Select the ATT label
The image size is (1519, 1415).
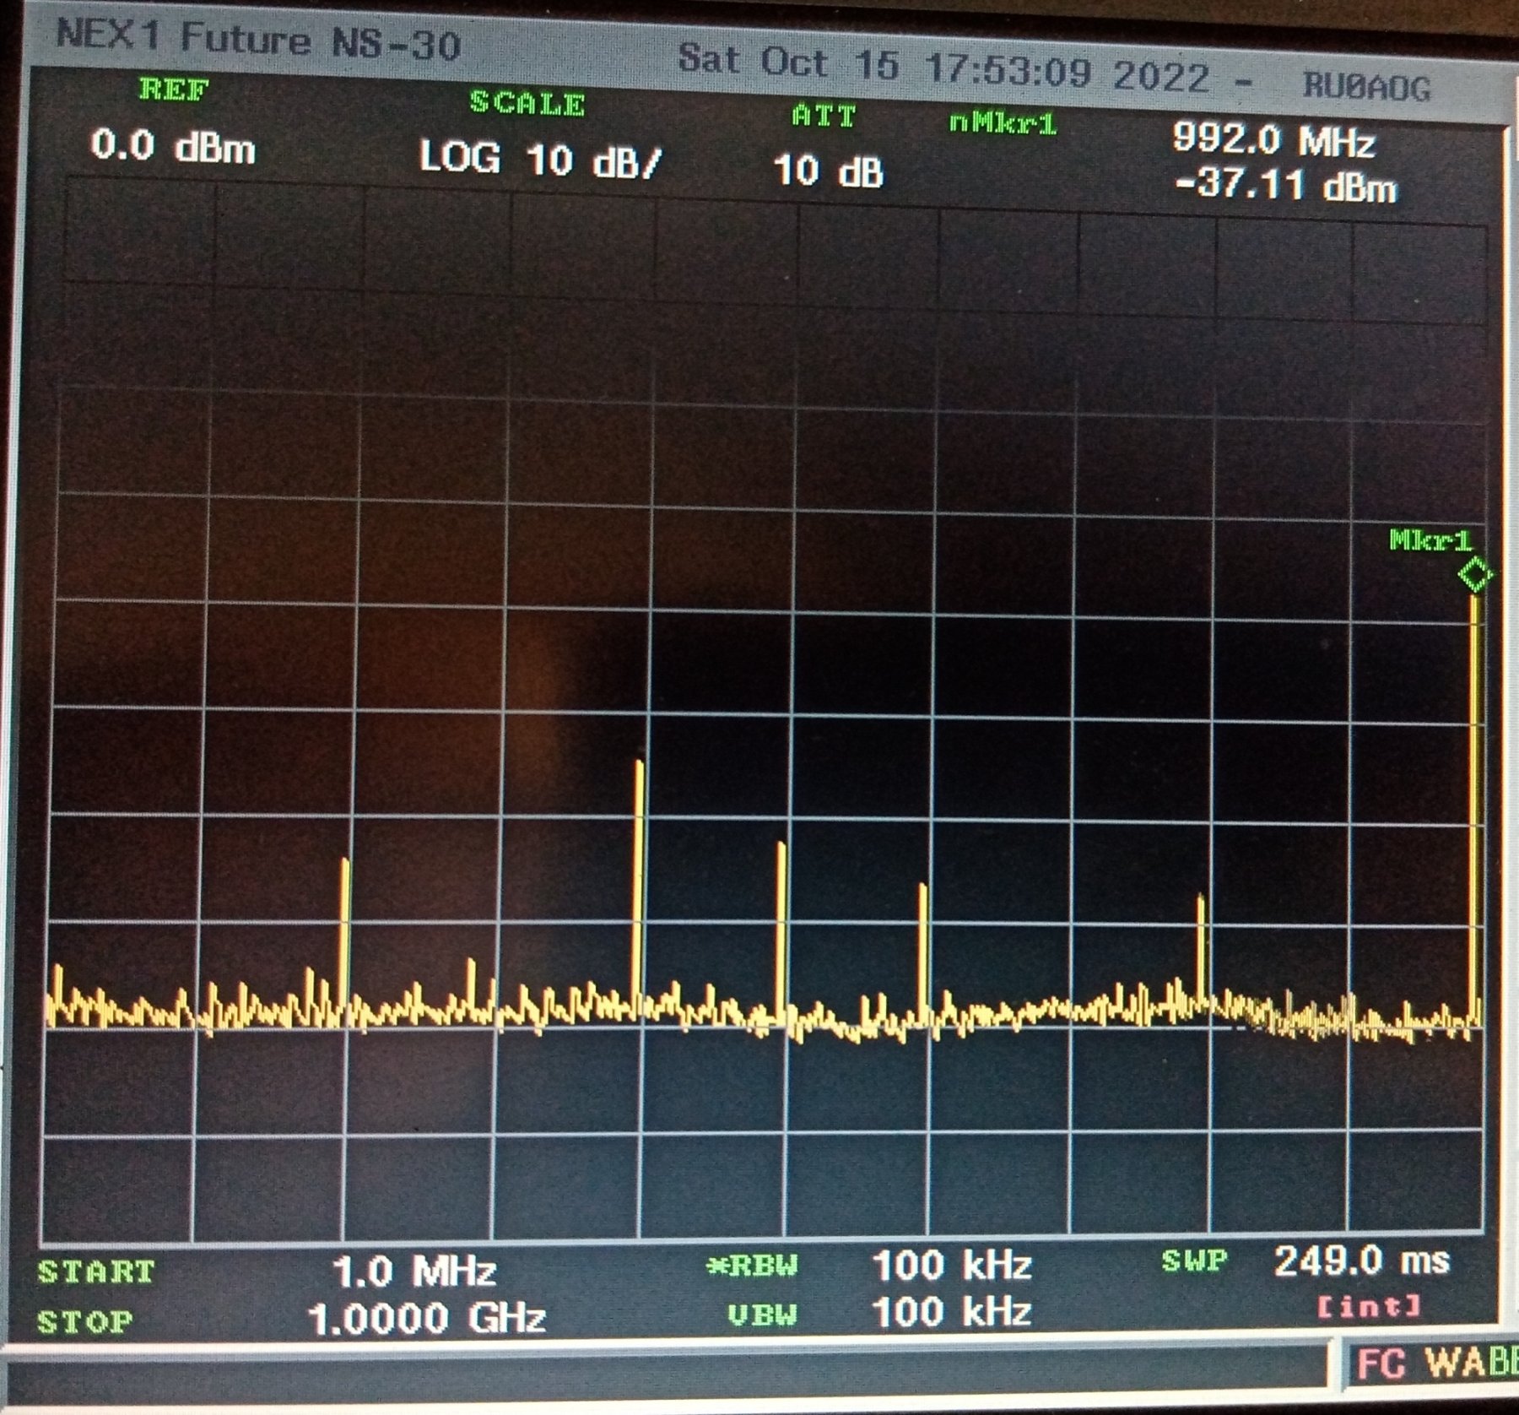point(824,116)
